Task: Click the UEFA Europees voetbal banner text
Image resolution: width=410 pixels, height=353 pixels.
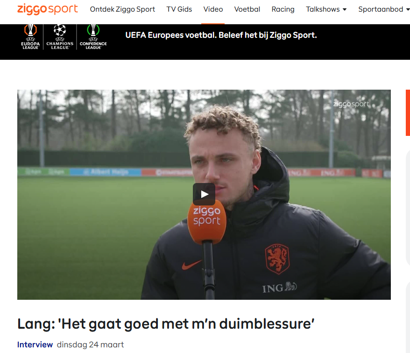Action: click(x=221, y=35)
